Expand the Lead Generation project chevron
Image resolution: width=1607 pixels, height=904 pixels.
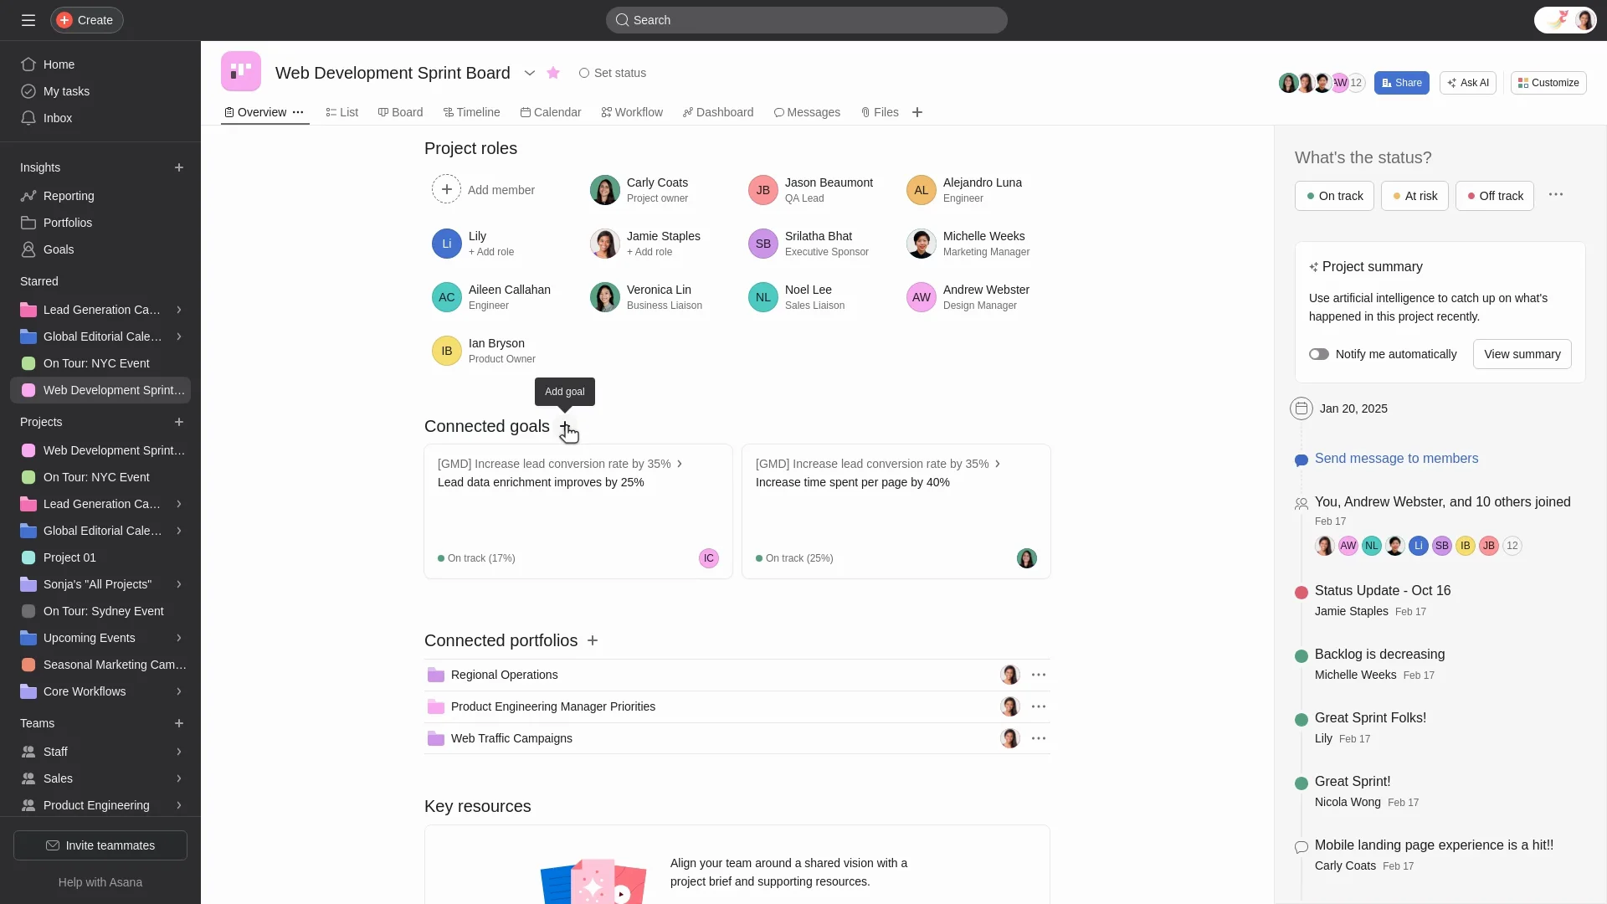coord(179,503)
